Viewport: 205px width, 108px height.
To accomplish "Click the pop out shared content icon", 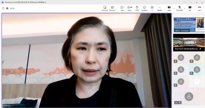I will (x=112, y=8).
